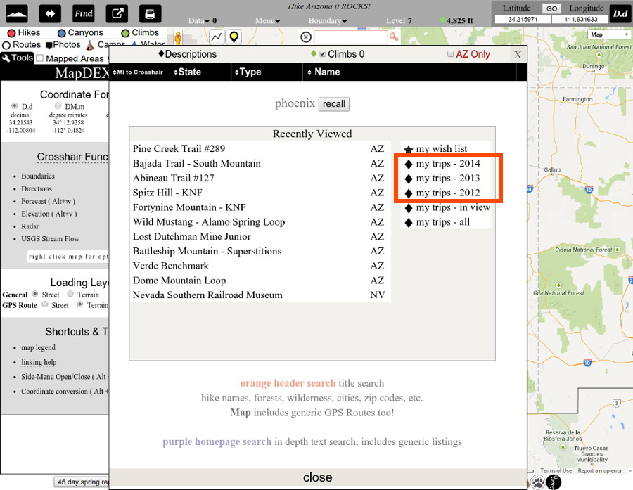The height and width of the screenshot is (490, 633).
Task: Click the red magnifier search icon
Action: click(394, 37)
